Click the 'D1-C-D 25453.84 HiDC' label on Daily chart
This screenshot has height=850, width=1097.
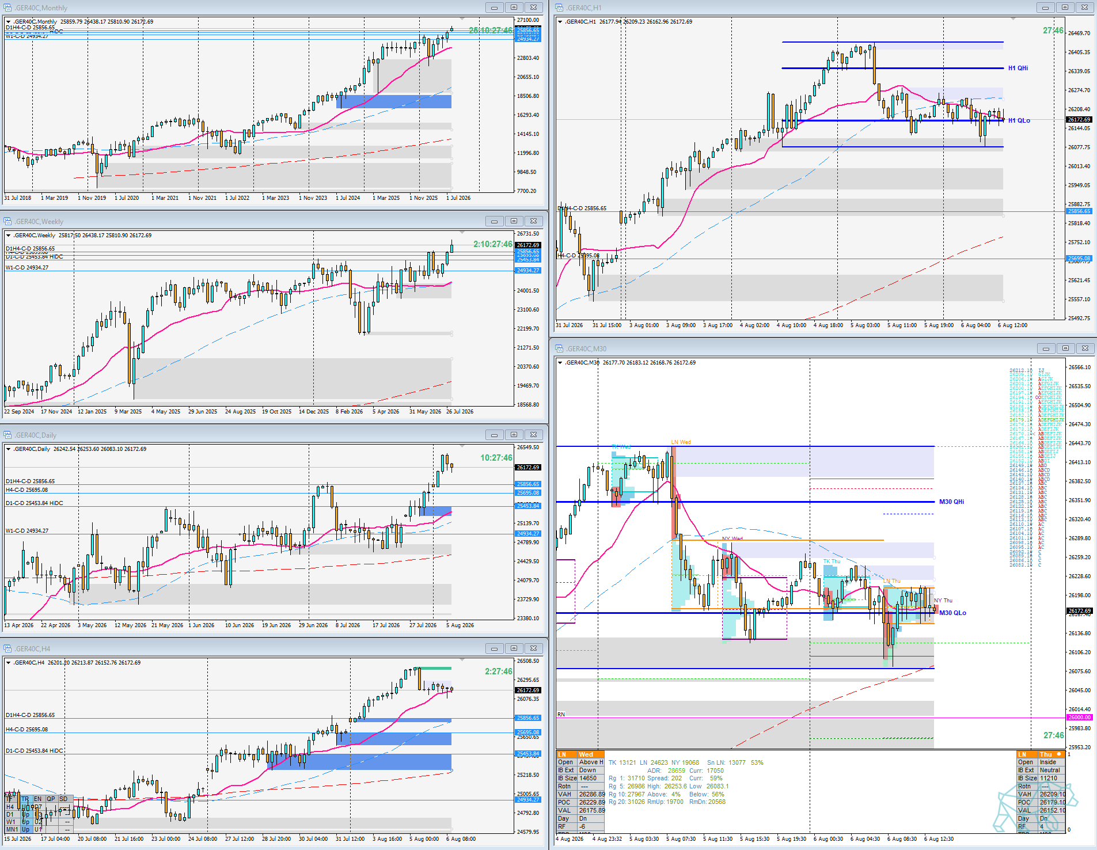[x=35, y=503]
